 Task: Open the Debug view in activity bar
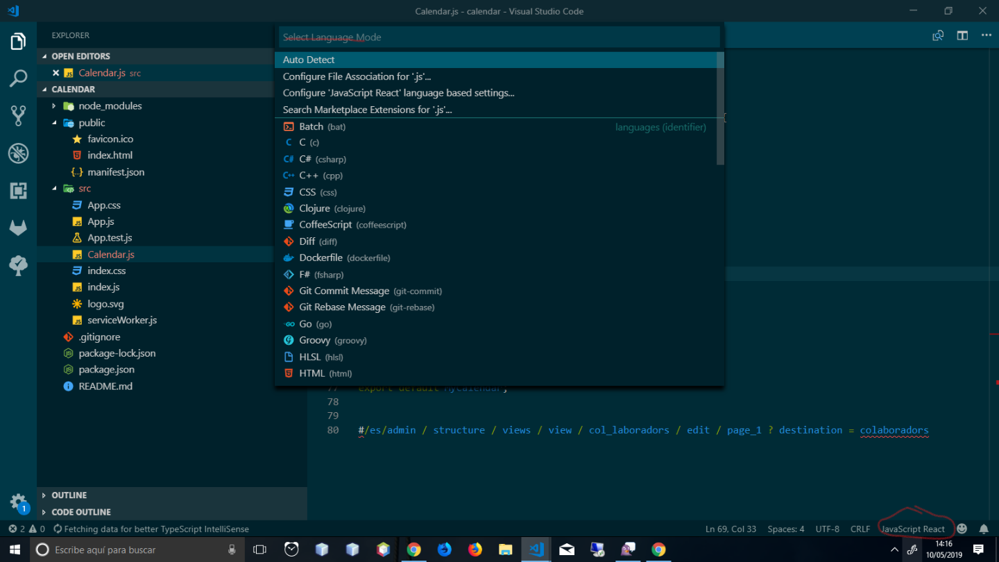(x=18, y=153)
